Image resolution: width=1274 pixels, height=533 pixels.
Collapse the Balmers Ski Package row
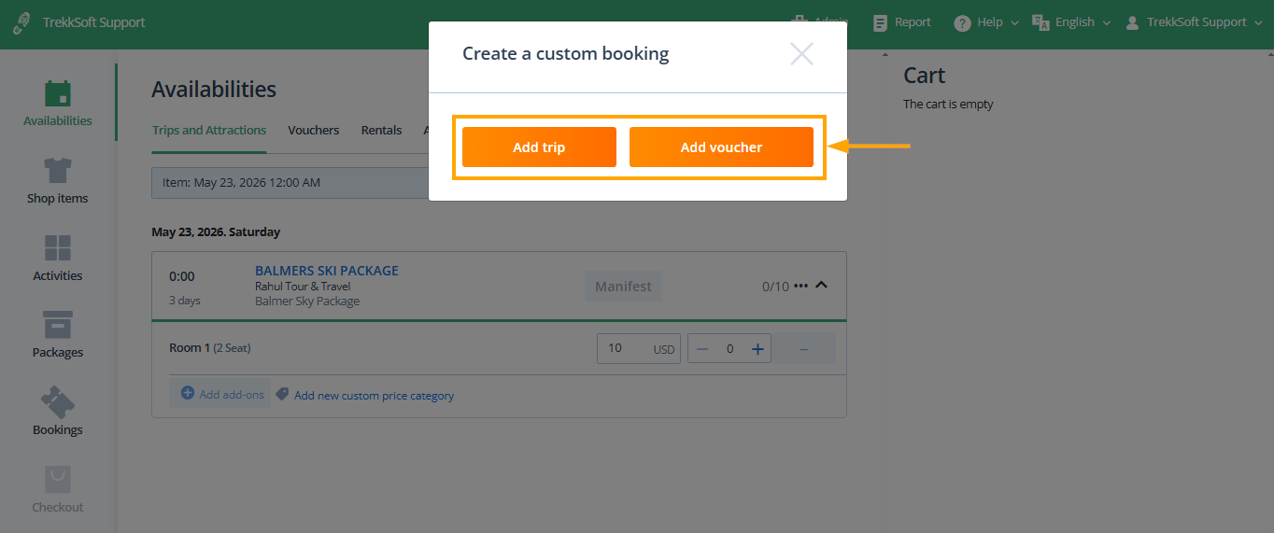coord(822,286)
